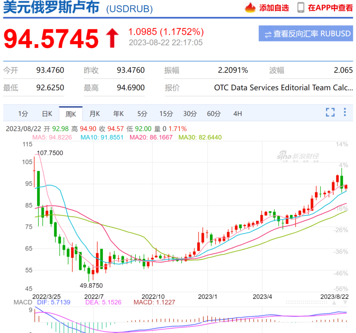Add USDRUB to watchlist via 添加自选

(274, 8)
